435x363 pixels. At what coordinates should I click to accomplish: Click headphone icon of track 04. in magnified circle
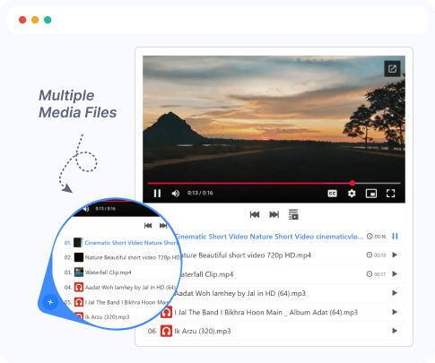[79, 287]
